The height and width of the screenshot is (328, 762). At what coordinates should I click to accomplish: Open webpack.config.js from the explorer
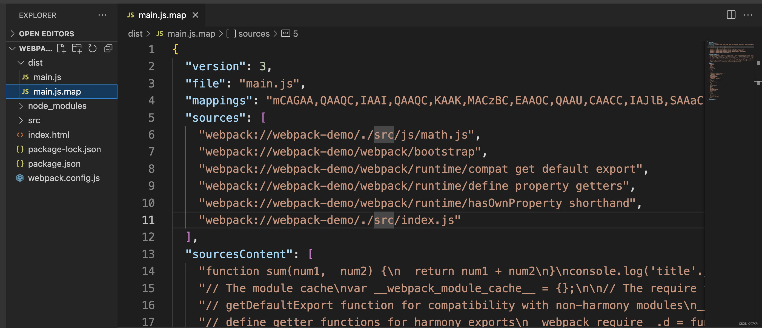click(x=64, y=178)
